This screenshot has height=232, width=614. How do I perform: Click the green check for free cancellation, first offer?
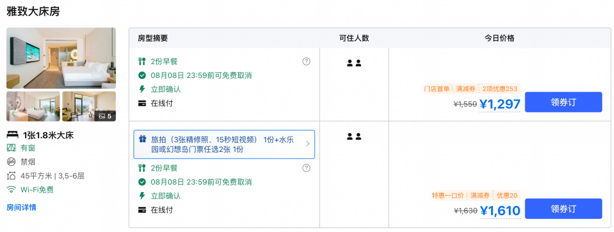click(x=142, y=75)
